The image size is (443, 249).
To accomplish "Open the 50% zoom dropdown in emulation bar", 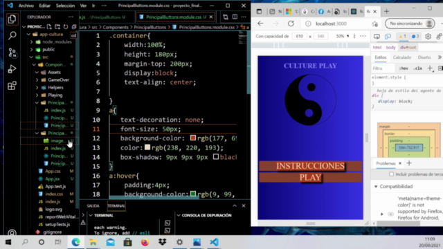I will (x=342, y=36).
